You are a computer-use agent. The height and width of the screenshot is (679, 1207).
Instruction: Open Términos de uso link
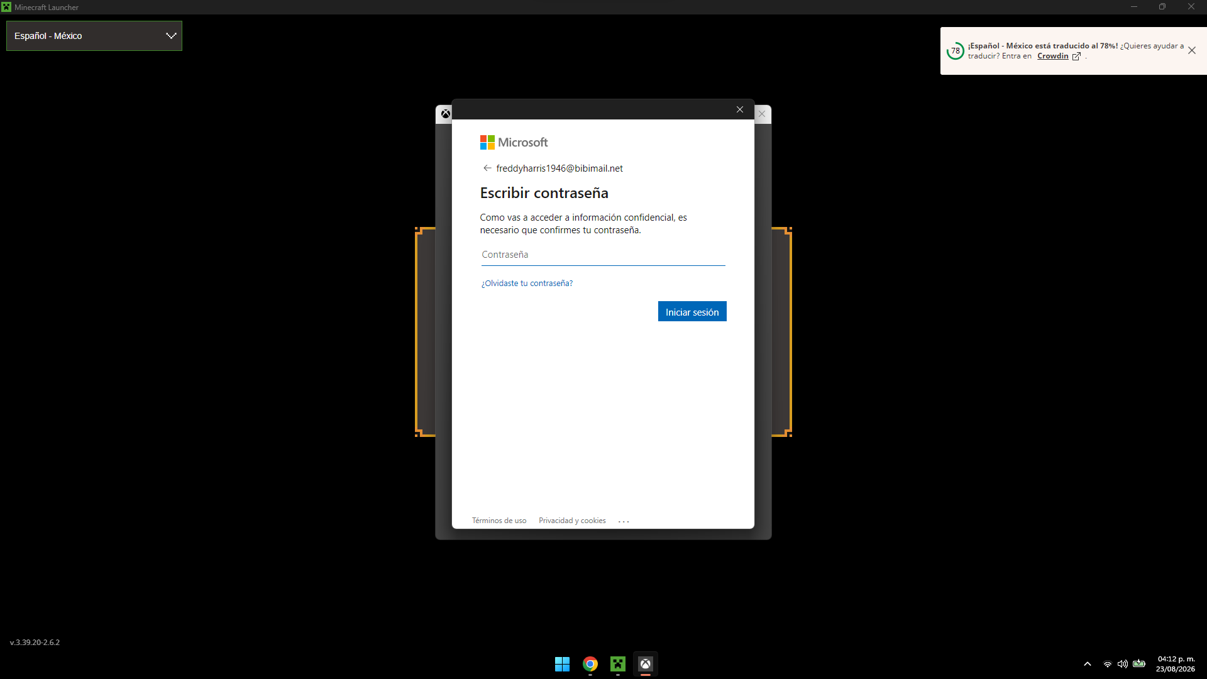coord(499,521)
